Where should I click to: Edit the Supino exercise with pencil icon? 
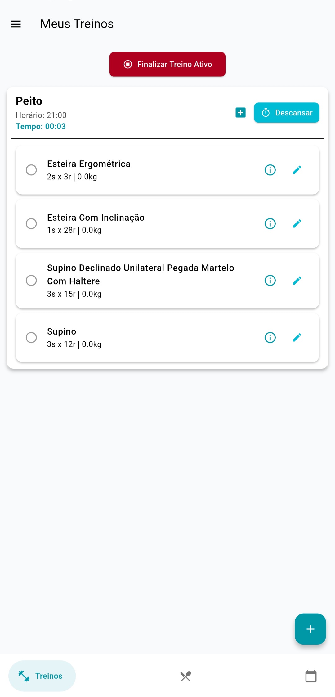click(x=297, y=337)
